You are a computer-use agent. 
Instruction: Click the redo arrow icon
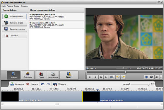tap(48, 84)
